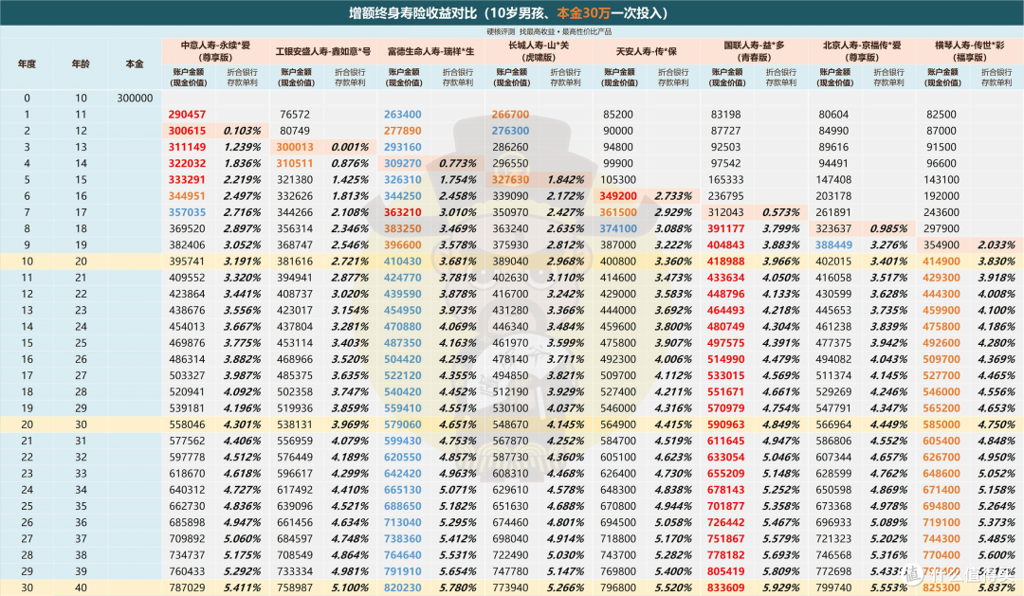Click the '北京人寿-京福传*爱' product header
The height and width of the screenshot is (596, 1024).
(862, 51)
